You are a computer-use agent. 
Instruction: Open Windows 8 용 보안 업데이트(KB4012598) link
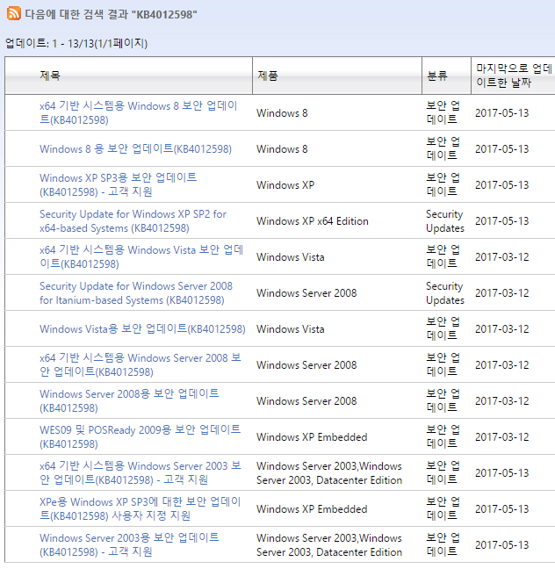(x=135, y=148)
